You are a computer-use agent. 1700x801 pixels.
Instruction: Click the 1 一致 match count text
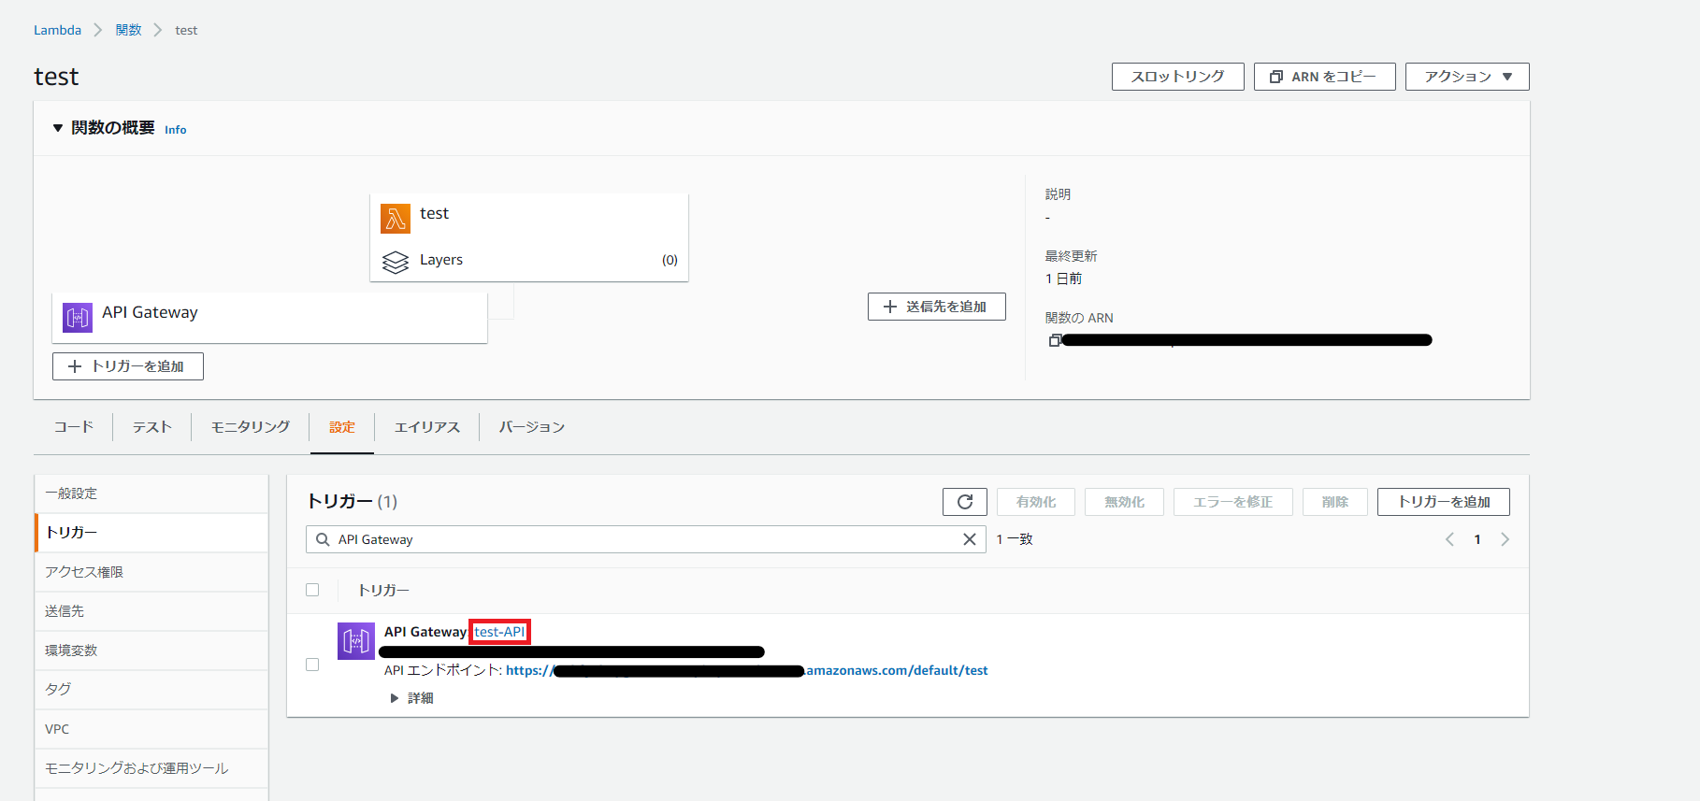click(x=1015, y=539)
